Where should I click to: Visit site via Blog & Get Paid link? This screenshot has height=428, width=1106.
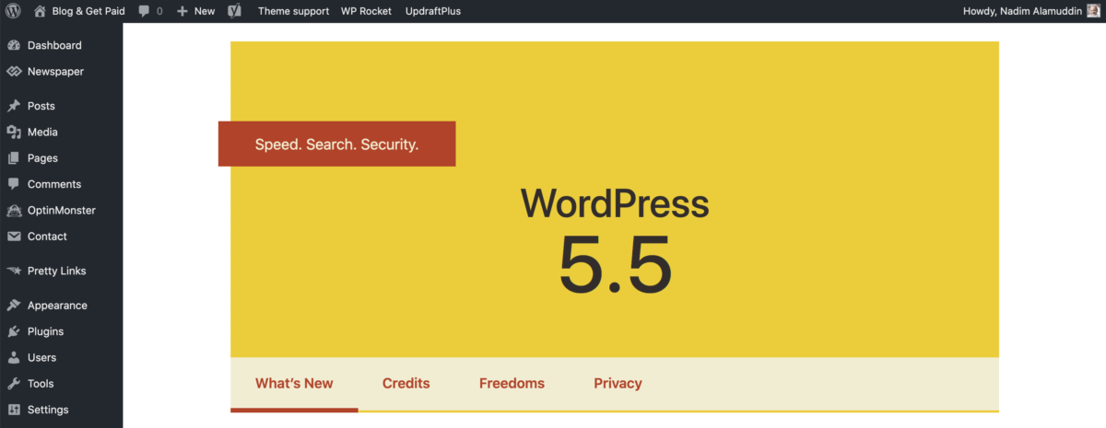coord(88,11)
